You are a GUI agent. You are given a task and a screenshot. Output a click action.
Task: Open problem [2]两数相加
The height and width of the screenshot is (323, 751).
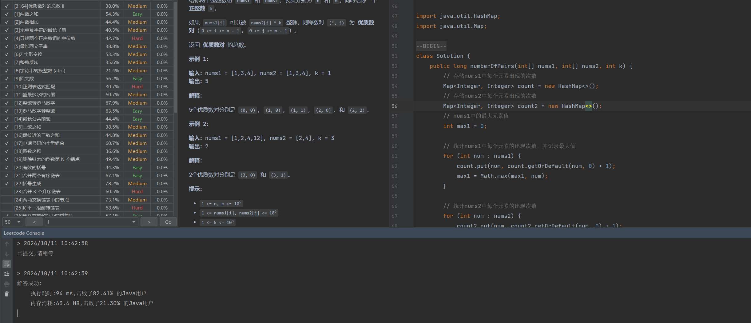[x=26, y=22]
